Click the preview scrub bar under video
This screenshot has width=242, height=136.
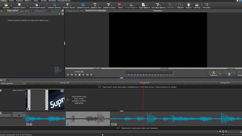154,68
